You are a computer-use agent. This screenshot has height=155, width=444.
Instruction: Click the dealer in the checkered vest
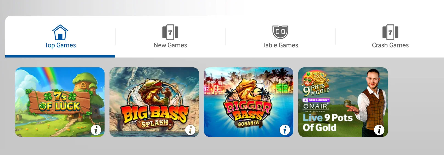coord(371,102)
